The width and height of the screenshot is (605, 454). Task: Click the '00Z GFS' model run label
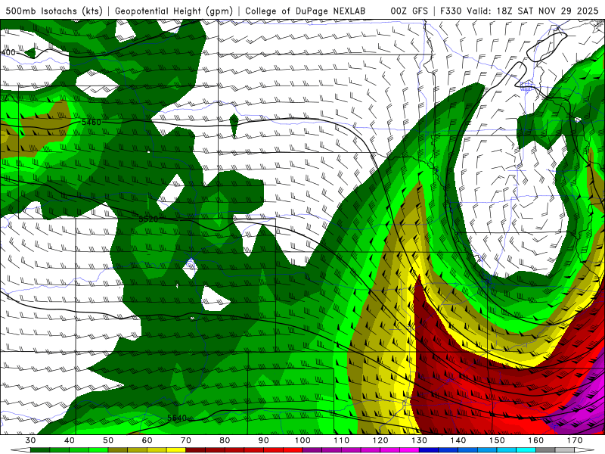409,11
